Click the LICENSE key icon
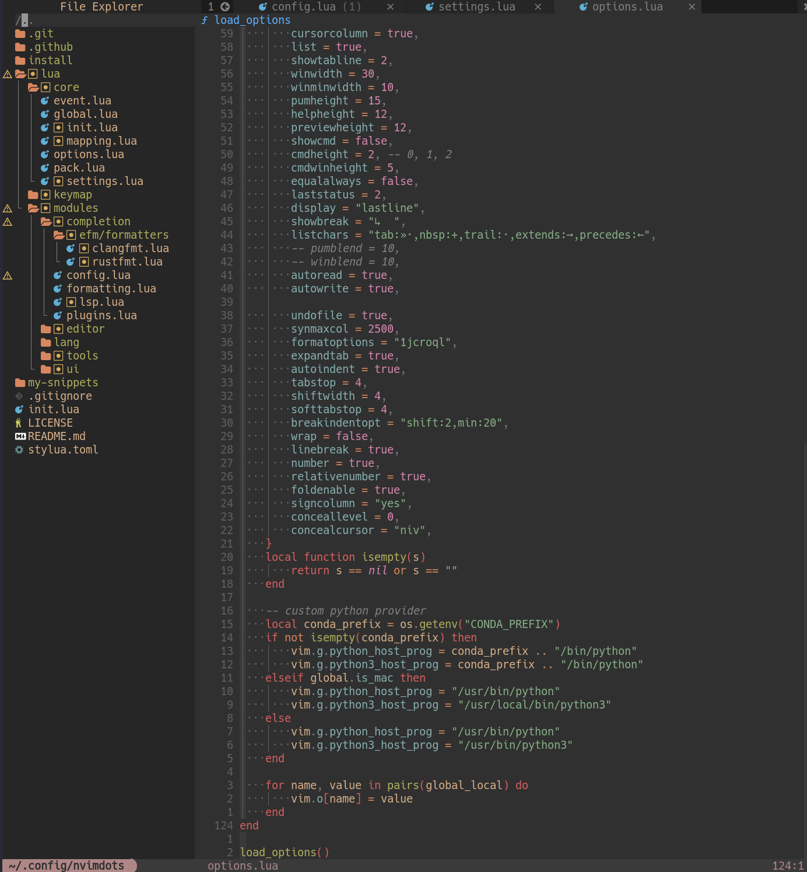807x872 pixels. [x=19, y=423]
